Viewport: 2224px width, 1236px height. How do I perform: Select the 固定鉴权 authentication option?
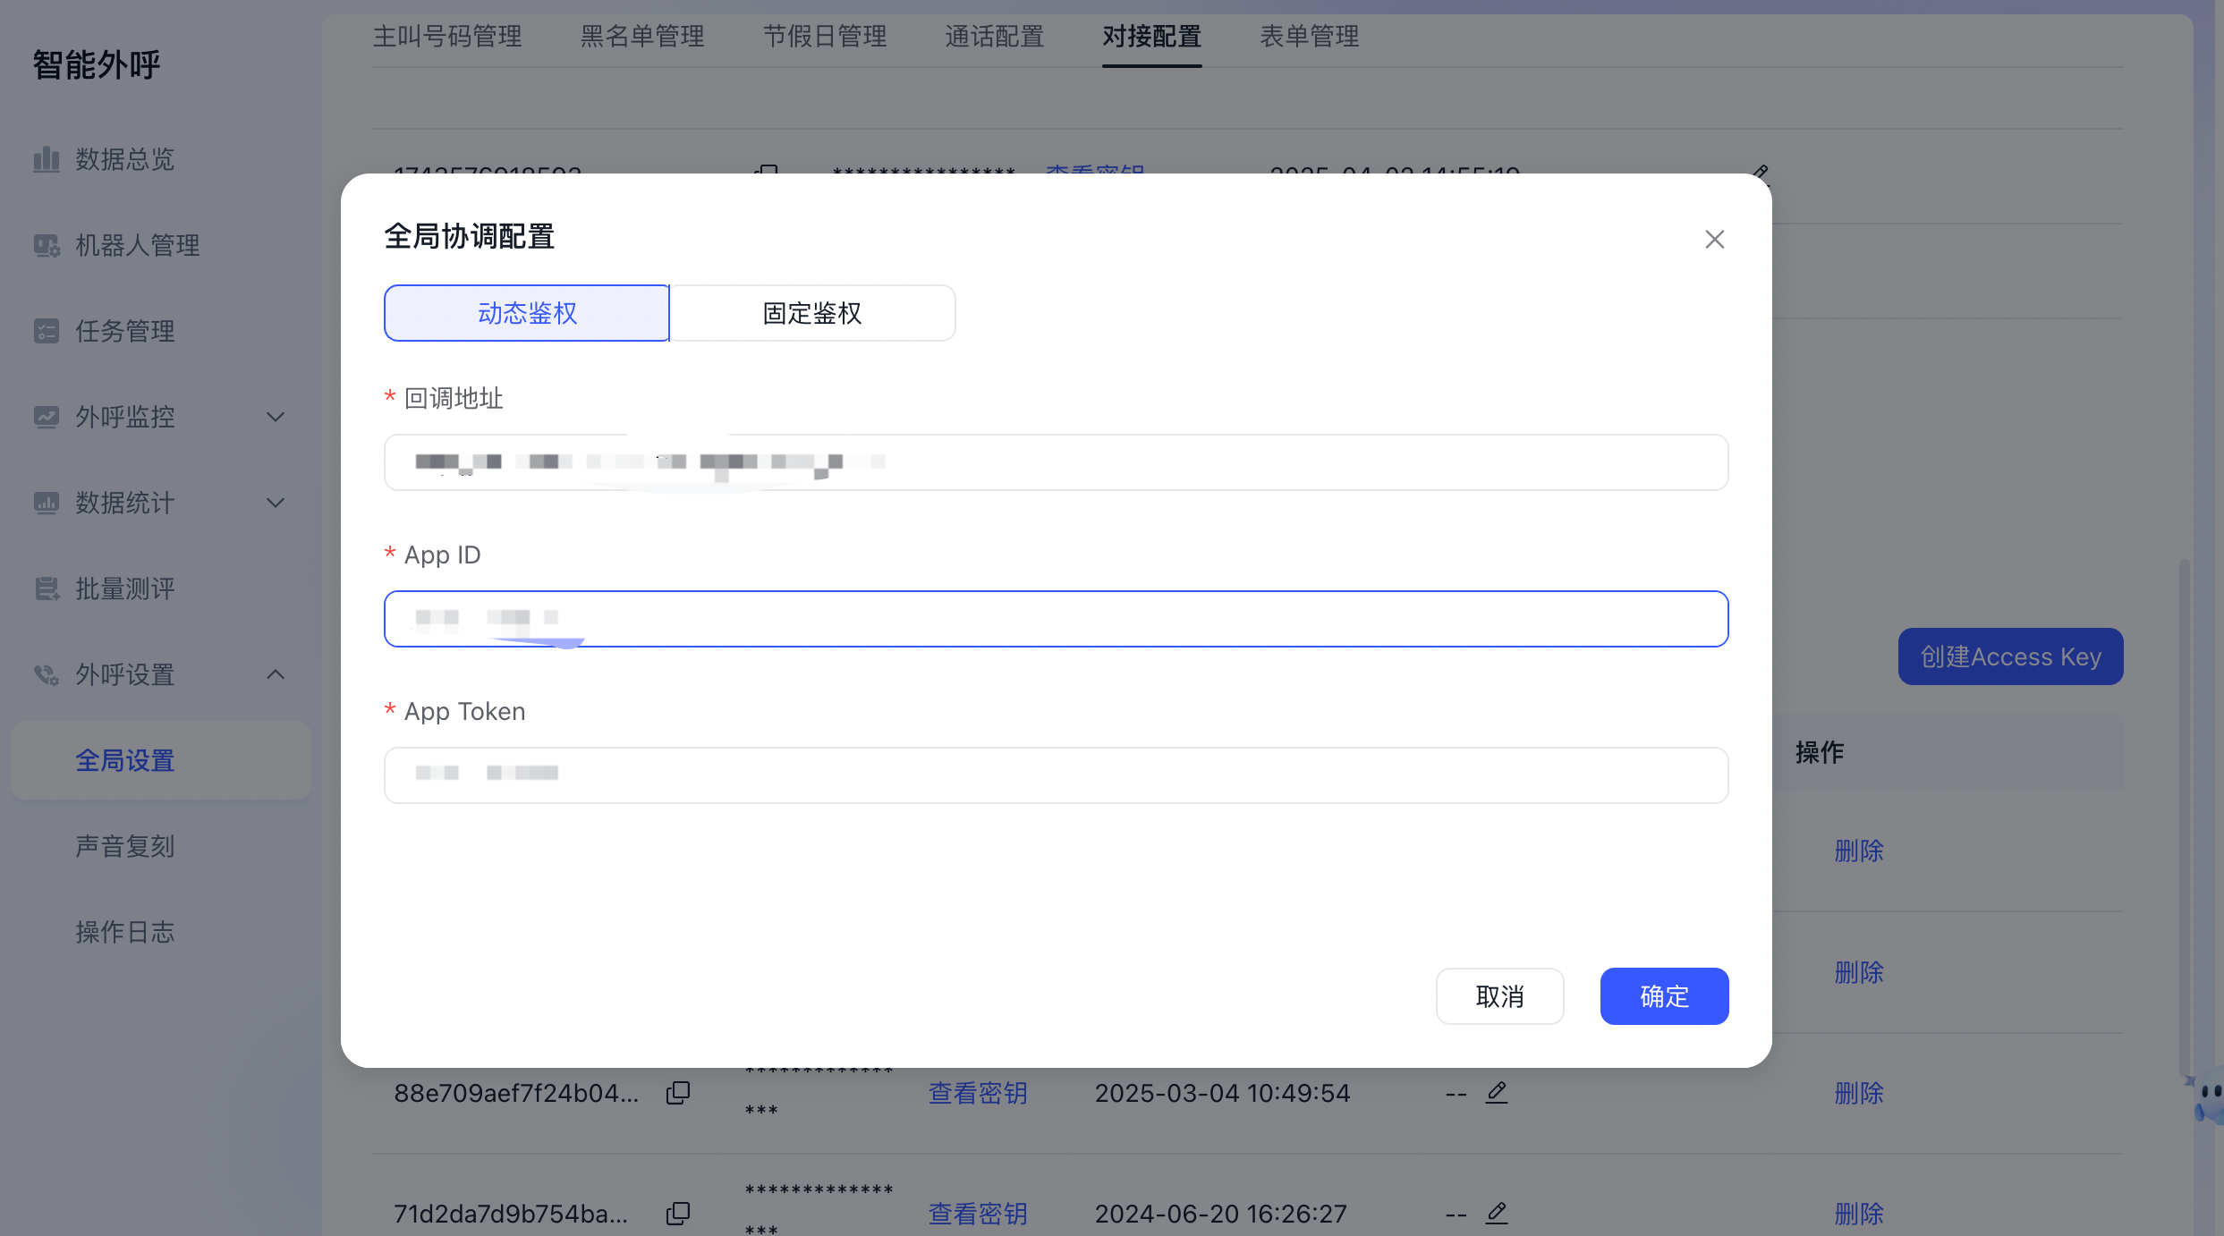812,313
